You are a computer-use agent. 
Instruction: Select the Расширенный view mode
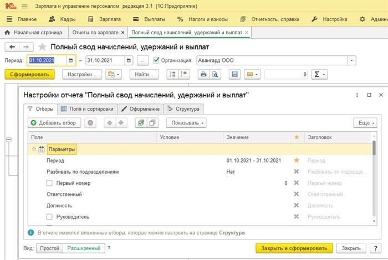click(x=84, y=248)
